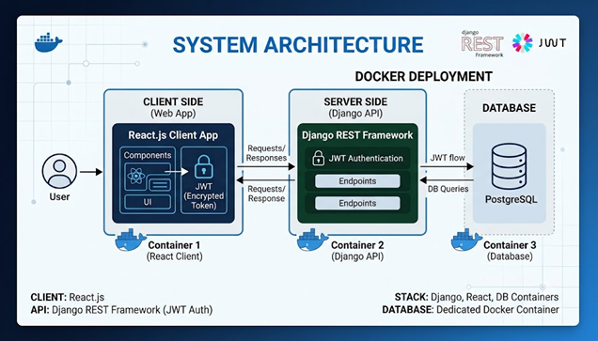
Task: Click the React atom icon in Components
Action: [136, 176]
